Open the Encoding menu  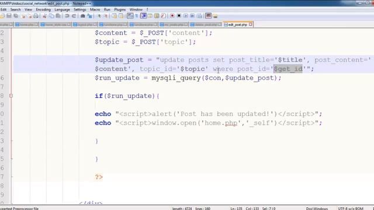click(43, 9)
